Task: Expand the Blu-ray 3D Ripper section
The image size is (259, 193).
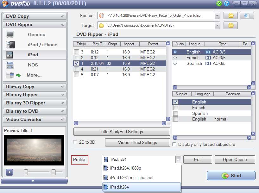Action: 35,103
